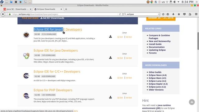The width and height of the screenshot is (199, 112).
Task: Open Eclipse Neon (4.6) link
Action: [158, 75]
